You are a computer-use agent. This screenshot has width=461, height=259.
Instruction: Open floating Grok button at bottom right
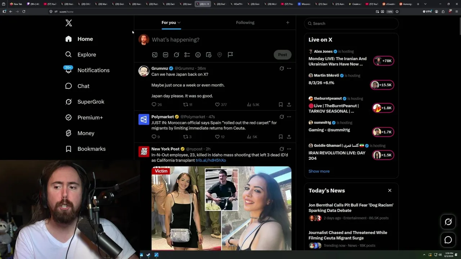(448, 222)
